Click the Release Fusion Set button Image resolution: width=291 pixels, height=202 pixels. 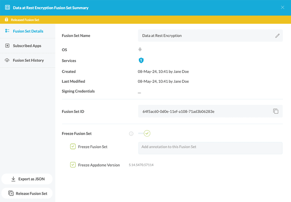[27, 194]
